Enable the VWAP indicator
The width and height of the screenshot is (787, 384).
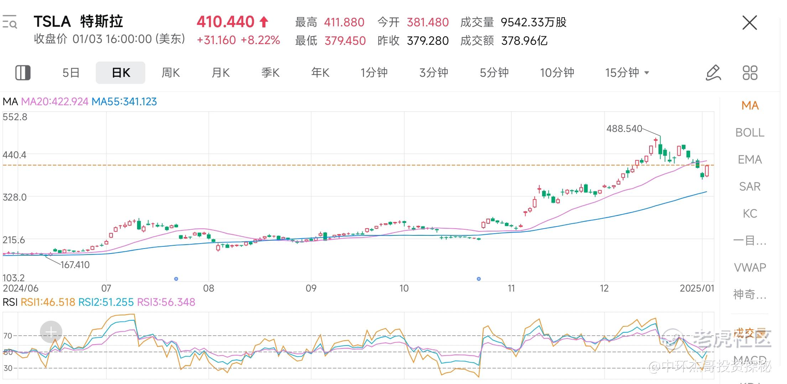750,267
